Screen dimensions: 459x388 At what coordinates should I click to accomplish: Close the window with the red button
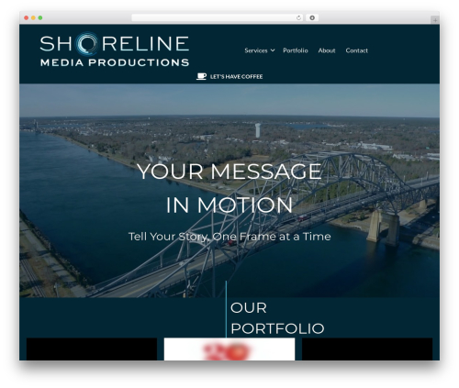[27, 18]
